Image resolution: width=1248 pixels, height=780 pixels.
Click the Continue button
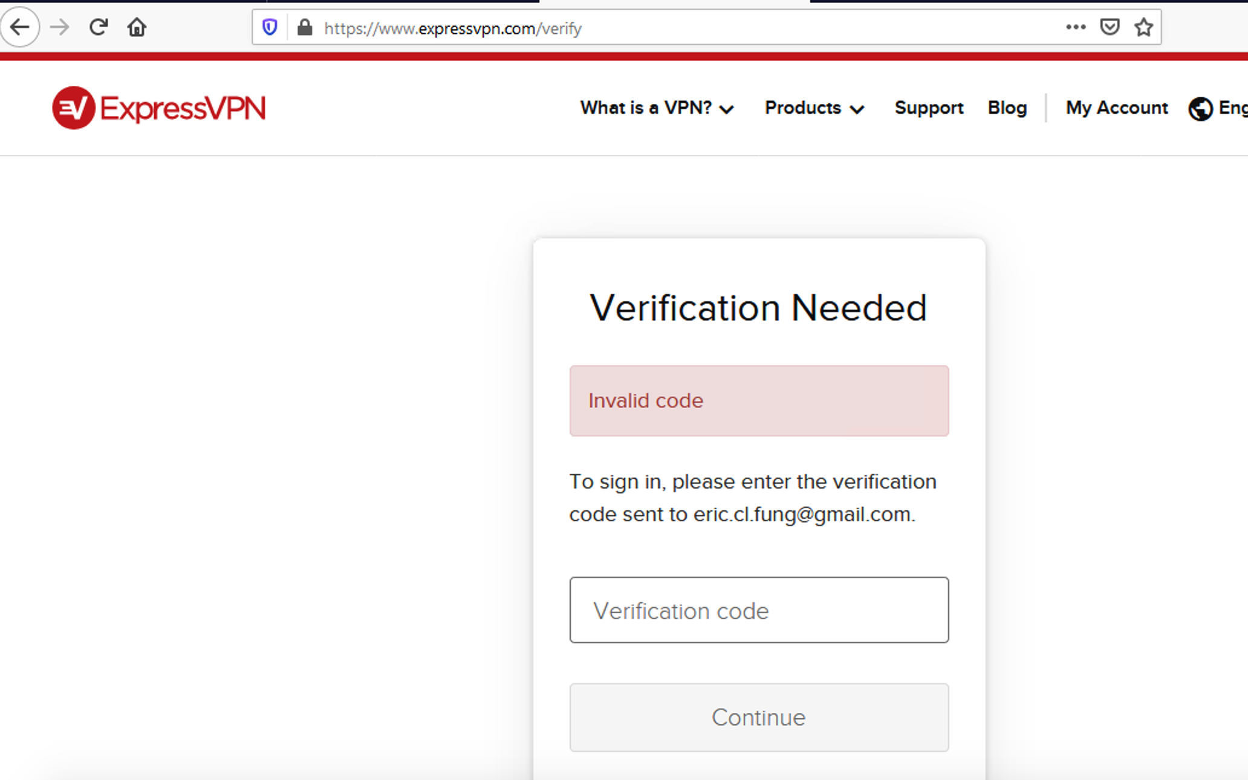pyautogui.click(x=759, y=717)
